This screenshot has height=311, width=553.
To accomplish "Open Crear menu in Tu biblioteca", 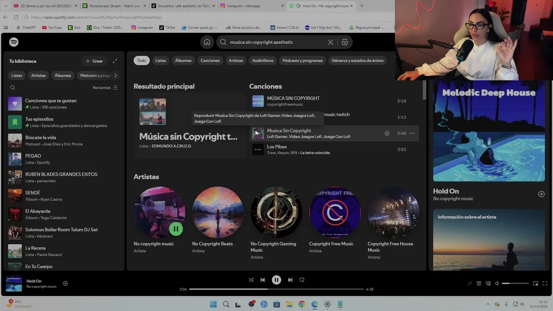I will pyautogui.click(x=94, y=61).
